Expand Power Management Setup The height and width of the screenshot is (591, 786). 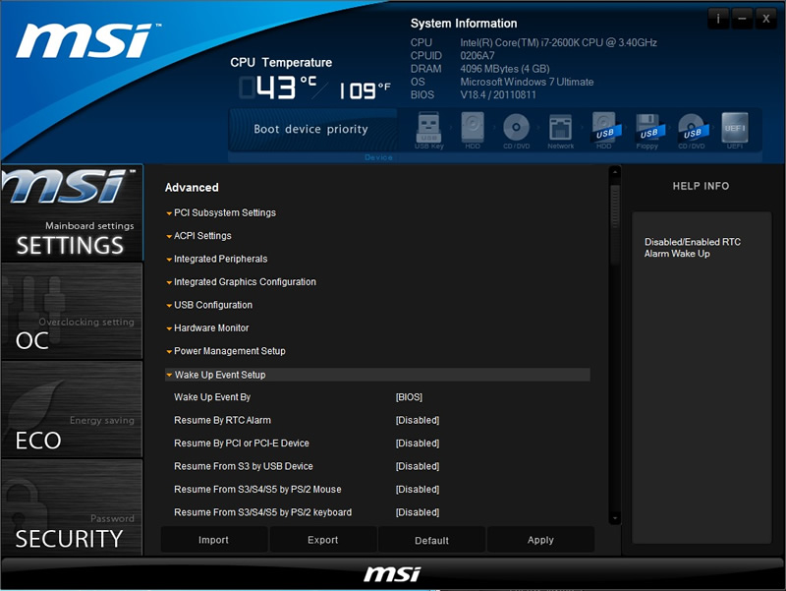[x=226, y=351]
